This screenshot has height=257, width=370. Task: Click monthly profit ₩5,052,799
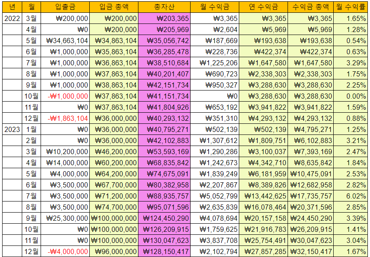(x=215, y=196)
